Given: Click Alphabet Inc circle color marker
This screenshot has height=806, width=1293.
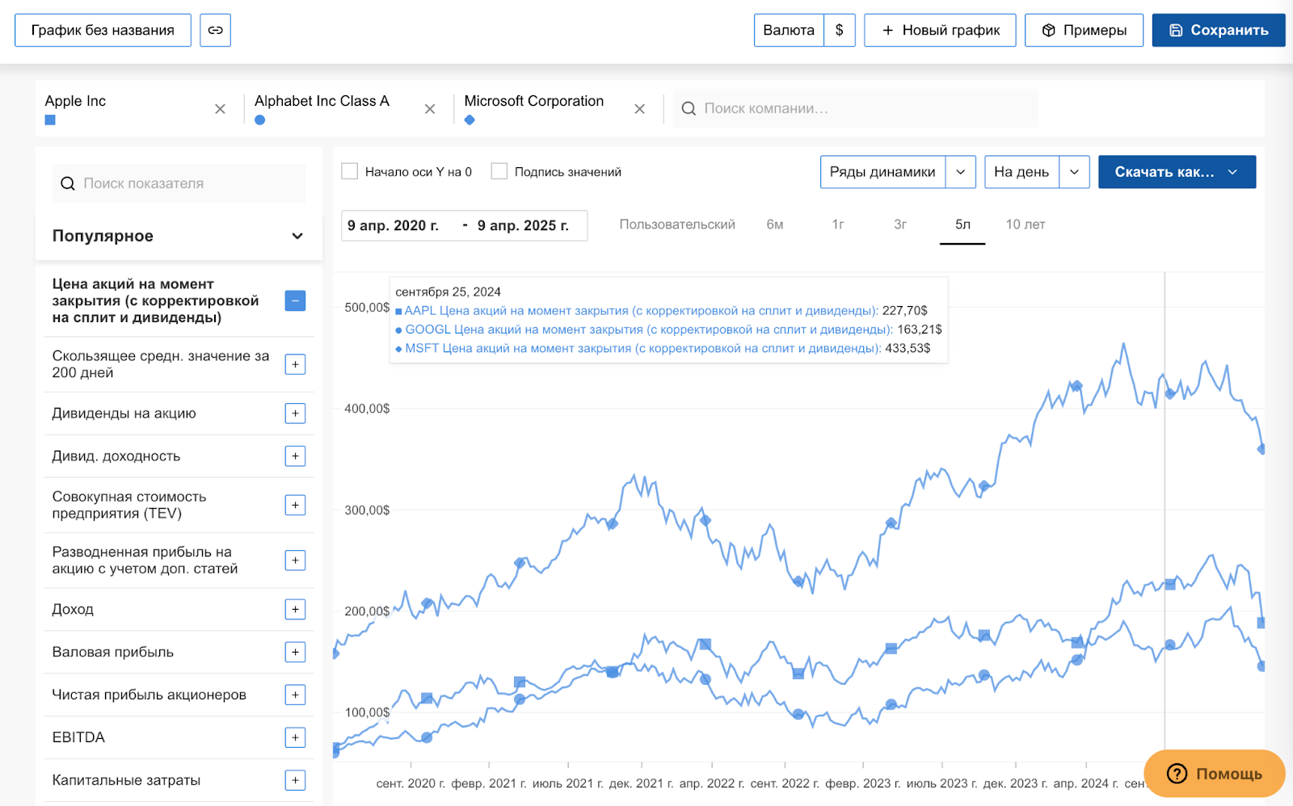Looking at the screenshot, I should [259, 120].
